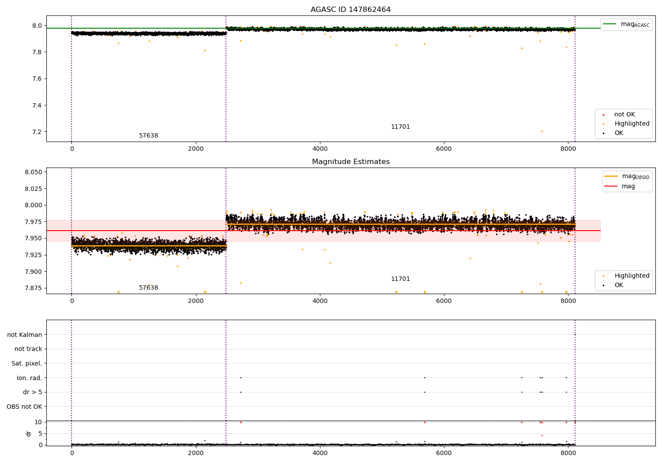Select the mag AGASC green legend entry
The width and height of the screenshot is (662, 463).
click(626, 24)
